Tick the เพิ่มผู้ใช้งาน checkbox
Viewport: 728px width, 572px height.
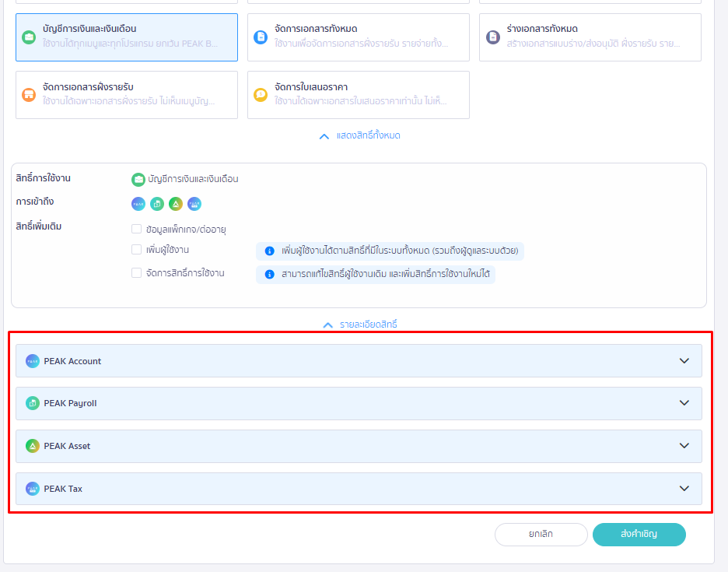137,250
